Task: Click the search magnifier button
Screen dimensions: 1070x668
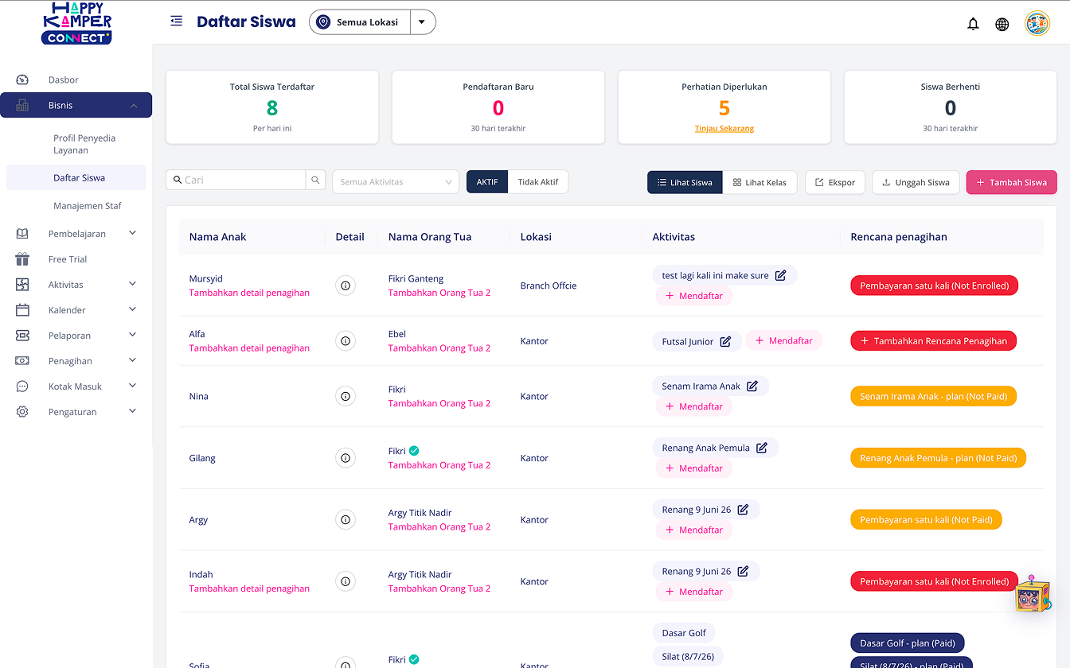Action: point(316,180)
